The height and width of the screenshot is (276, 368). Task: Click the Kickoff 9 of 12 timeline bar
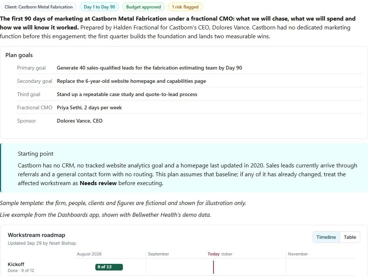109,267
